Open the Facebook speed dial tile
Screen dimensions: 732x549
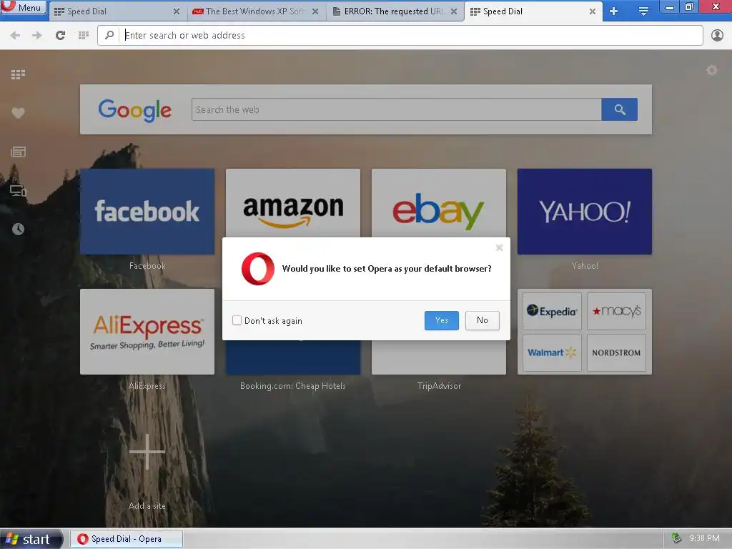pos(147,212)
